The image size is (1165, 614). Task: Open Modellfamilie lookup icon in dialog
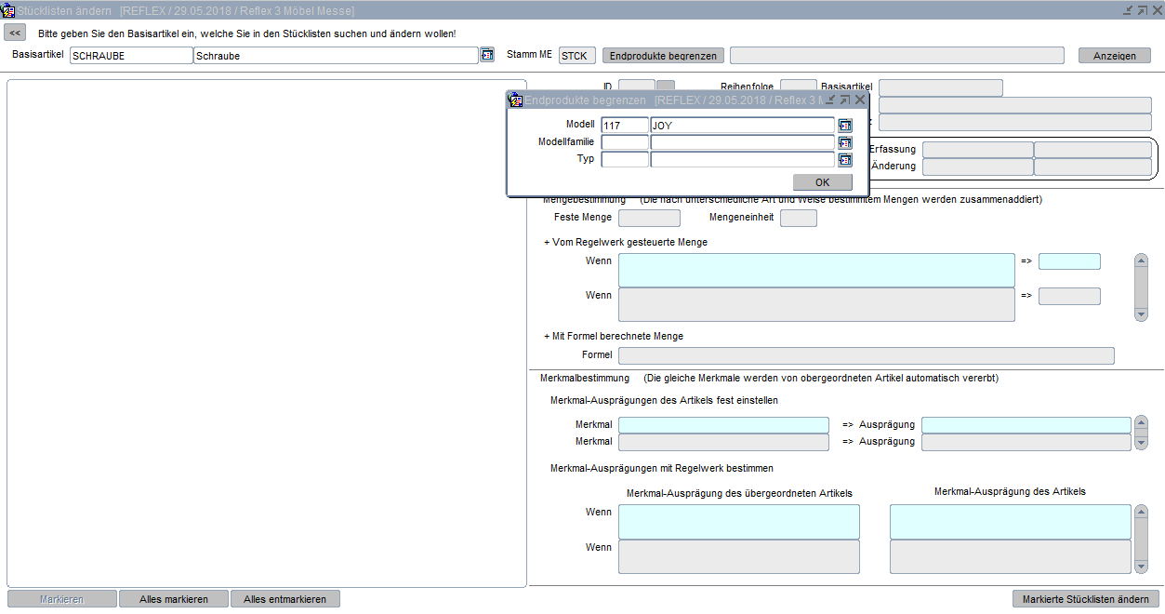(845, 142)
